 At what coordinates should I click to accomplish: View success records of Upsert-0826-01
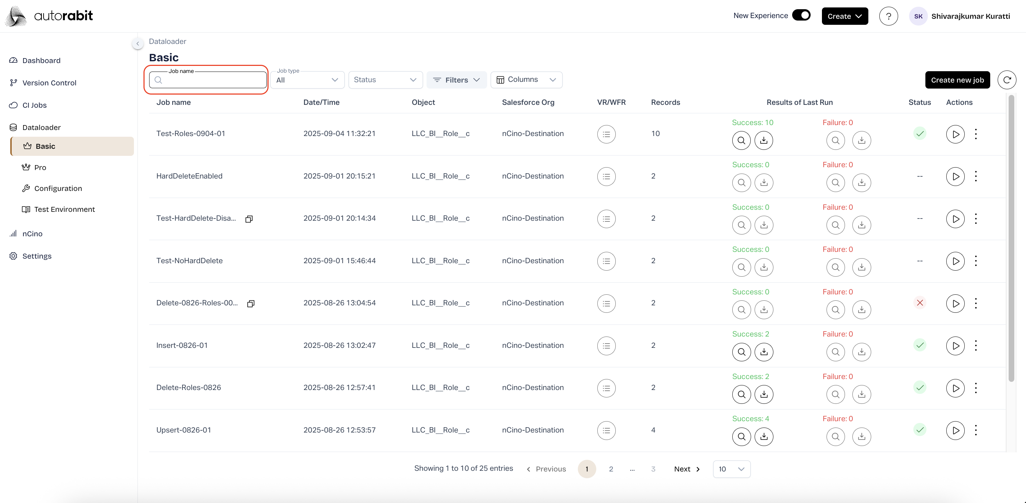[741, 437]
